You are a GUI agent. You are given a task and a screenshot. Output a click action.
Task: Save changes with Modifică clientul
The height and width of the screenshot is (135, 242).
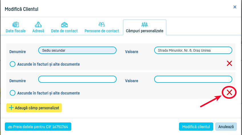pos(196,127)
